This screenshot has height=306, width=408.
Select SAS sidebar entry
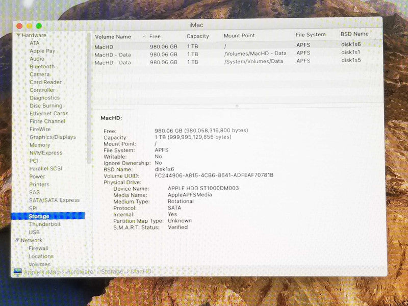tap(34, 192)
